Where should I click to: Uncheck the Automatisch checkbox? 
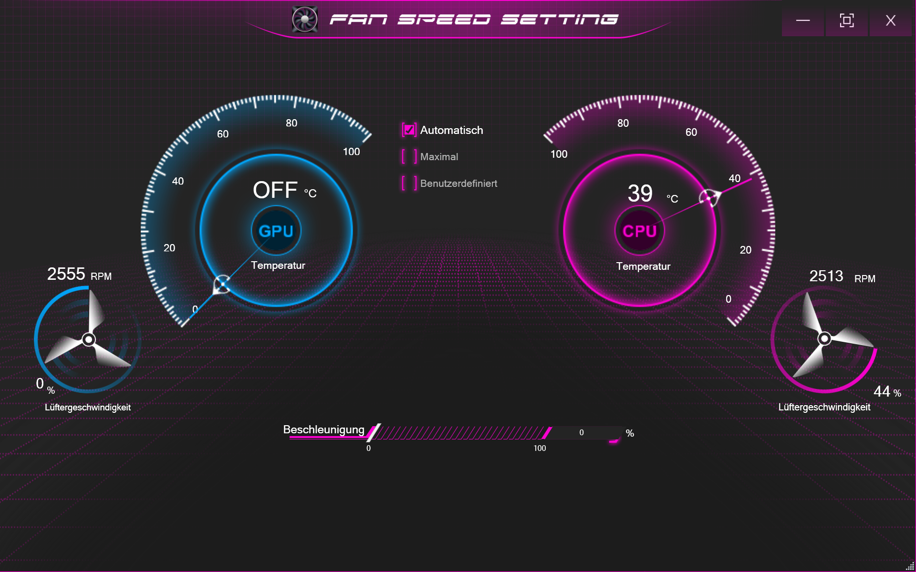click(x=409, y=130)
